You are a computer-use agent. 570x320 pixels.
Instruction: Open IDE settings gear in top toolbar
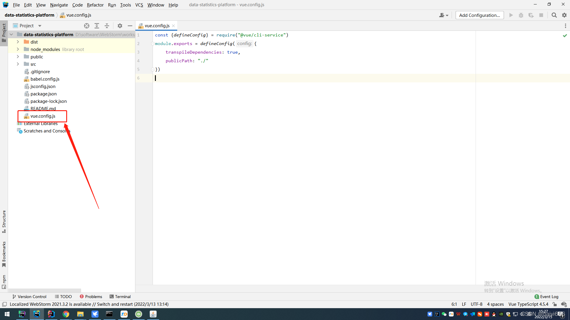click(x=564, y=15)
